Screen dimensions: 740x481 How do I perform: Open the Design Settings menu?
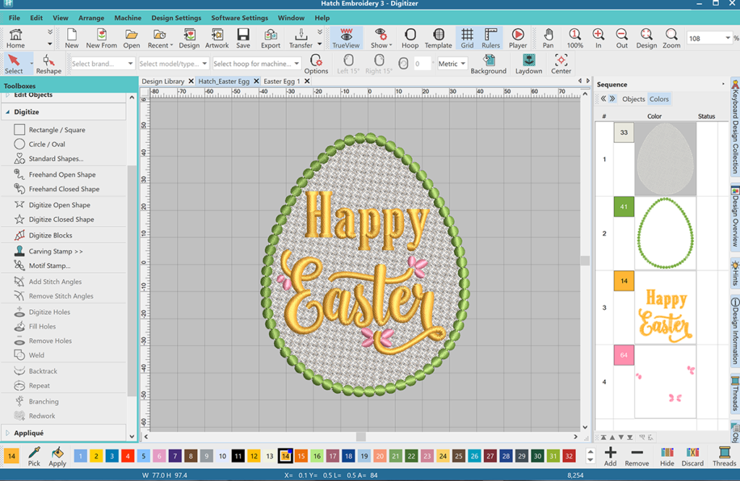pos(176,18)
